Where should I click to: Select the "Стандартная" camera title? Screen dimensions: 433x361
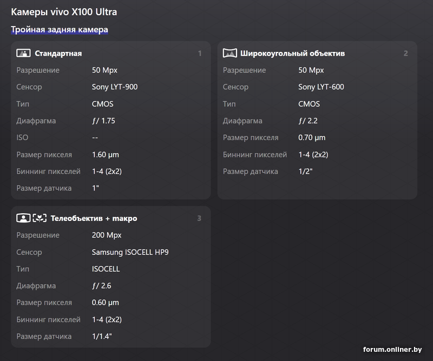pyautogui.click(x=58, y=53)
